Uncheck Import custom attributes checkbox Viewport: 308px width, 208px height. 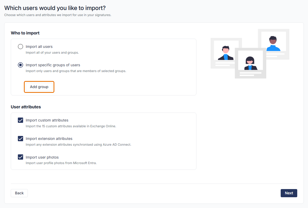click(x=20, y=120)
